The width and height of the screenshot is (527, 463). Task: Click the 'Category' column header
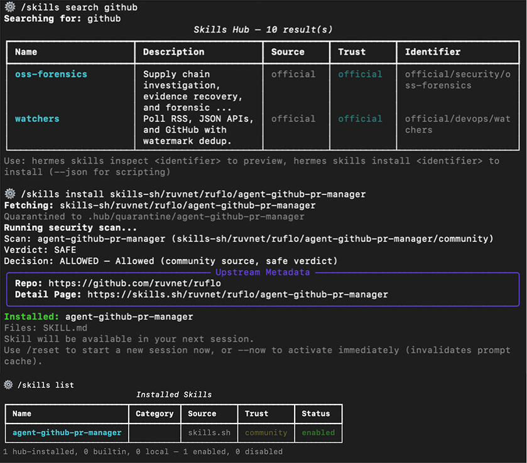pyautogui.click(x=155, y=413)
